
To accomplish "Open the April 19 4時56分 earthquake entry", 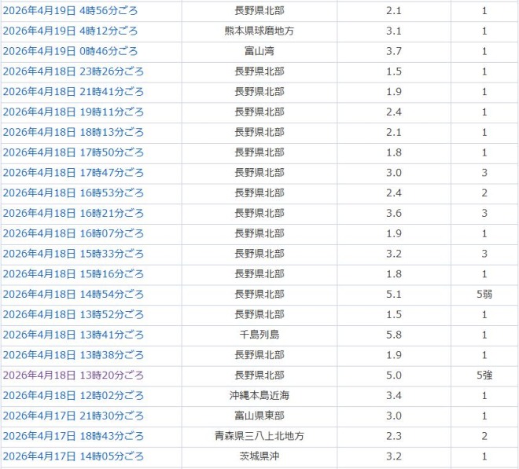I will 70,11.
